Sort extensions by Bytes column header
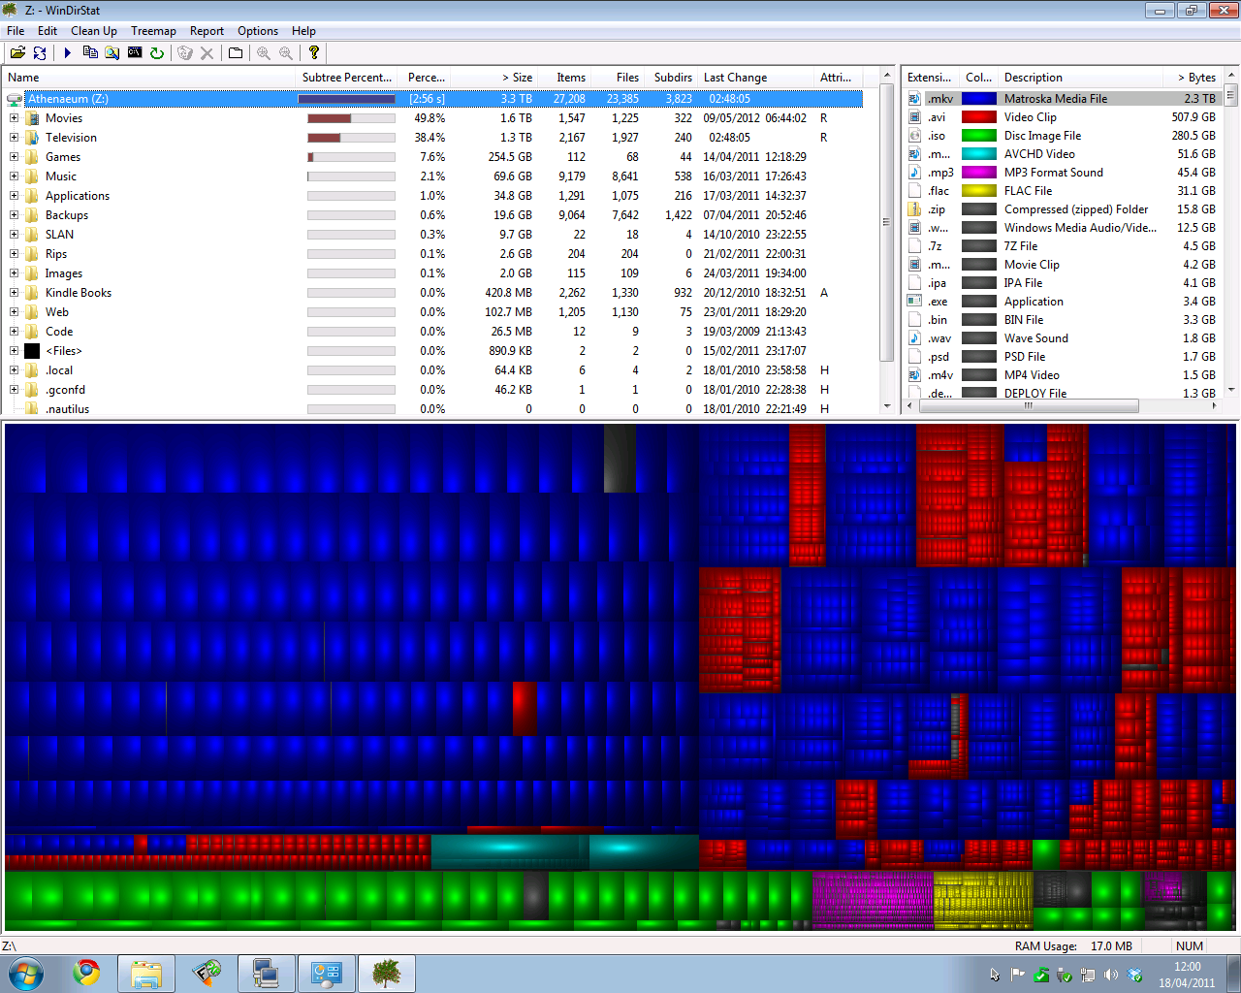The width and height of the screenshot is (1241, 993). point(1192,78)
